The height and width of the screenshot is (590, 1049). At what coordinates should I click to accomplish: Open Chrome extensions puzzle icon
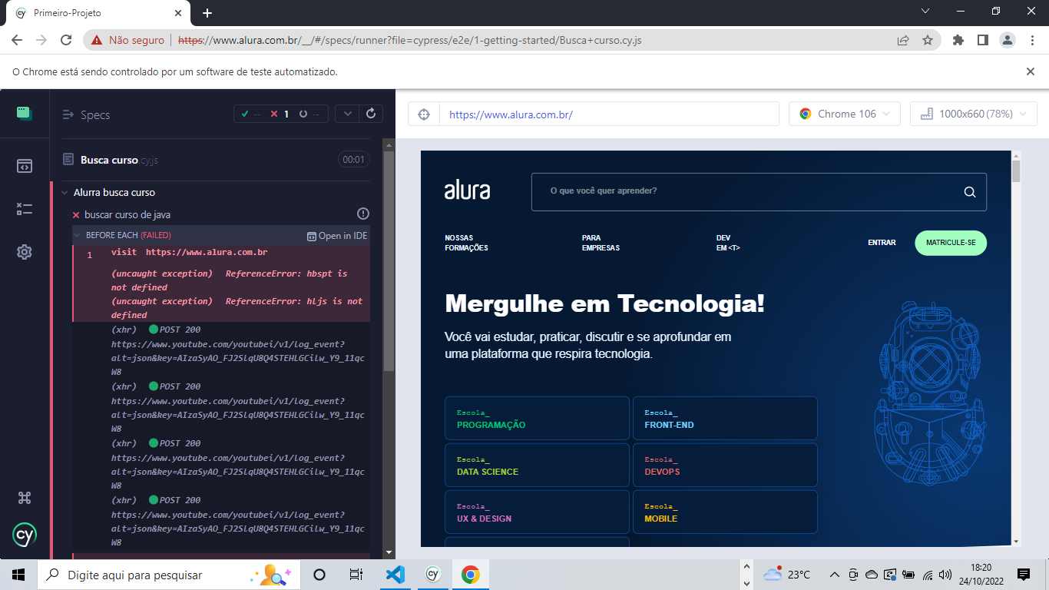point(958,40)
